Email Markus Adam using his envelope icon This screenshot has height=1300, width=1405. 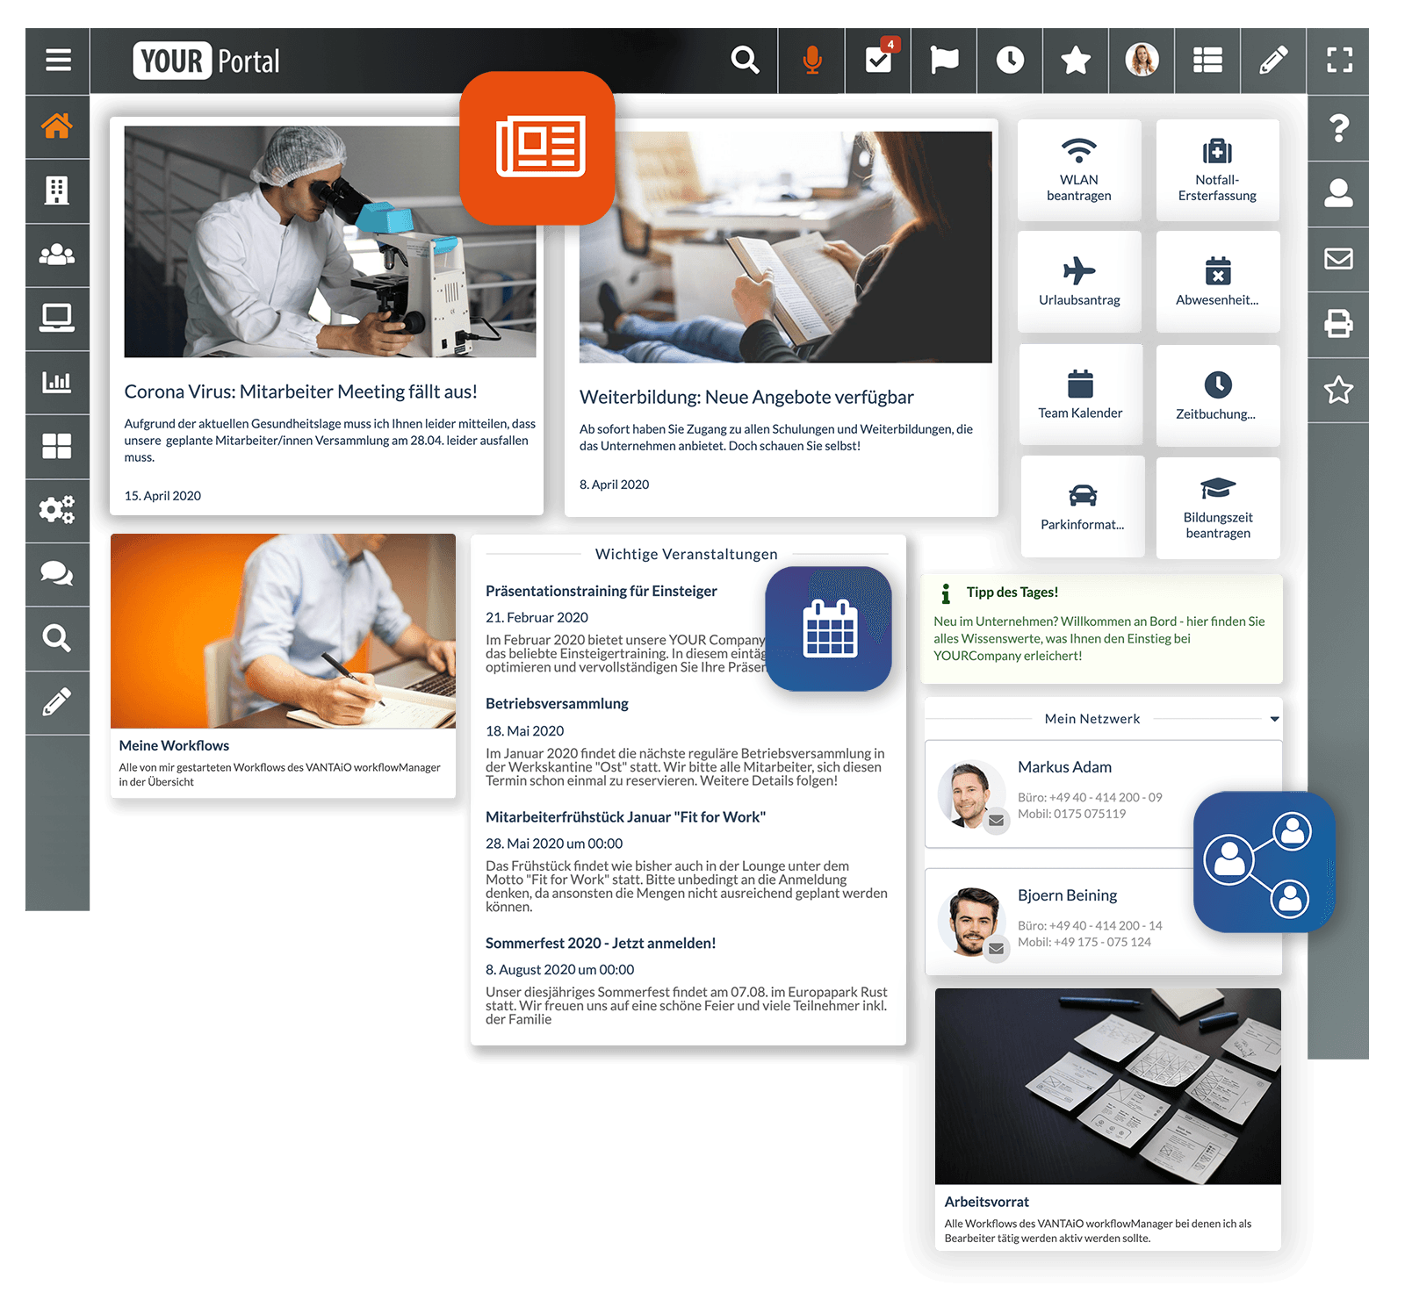[x=995, y=822]
